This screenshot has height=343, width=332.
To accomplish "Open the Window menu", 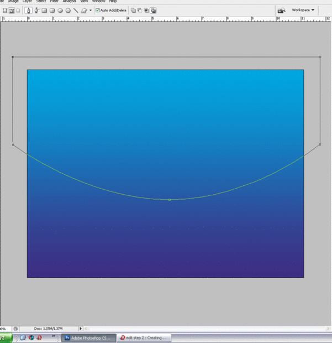I will tap(99, 1).
